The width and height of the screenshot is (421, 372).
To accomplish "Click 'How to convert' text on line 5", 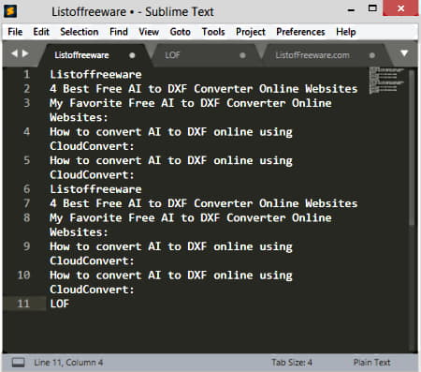I will click(x=95, y=160).
